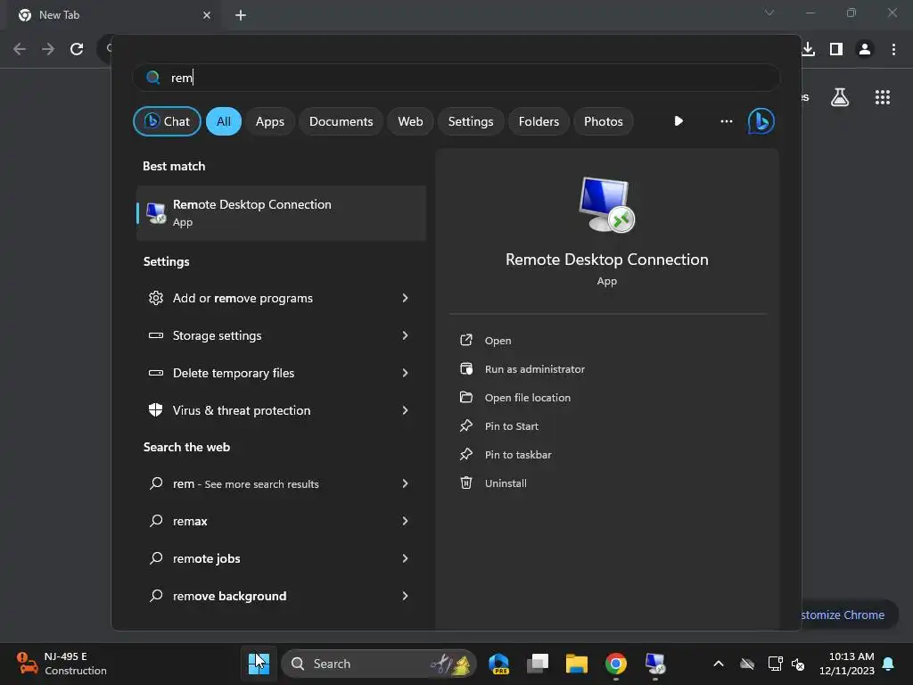This screenshot has height=685, width=913.
Task: Show more filter tabs with arrow
Action: tap(679, 121)
